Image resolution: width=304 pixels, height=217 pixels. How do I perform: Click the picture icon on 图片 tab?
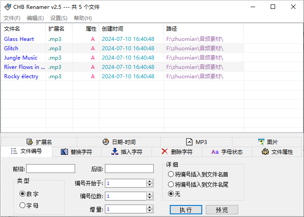261,142
